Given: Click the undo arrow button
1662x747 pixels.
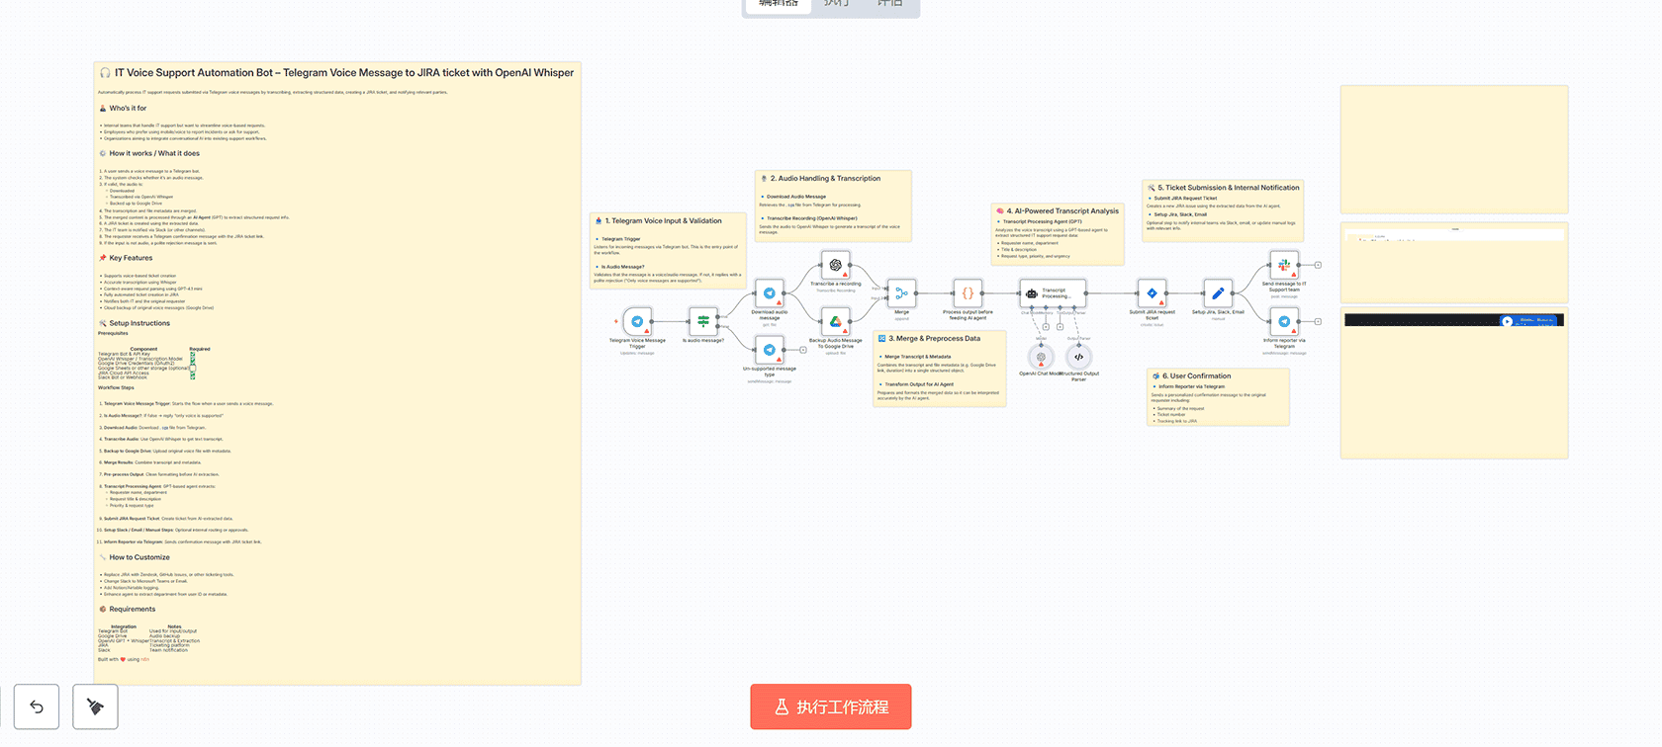Looking at the screenshot, I should 37,707.
